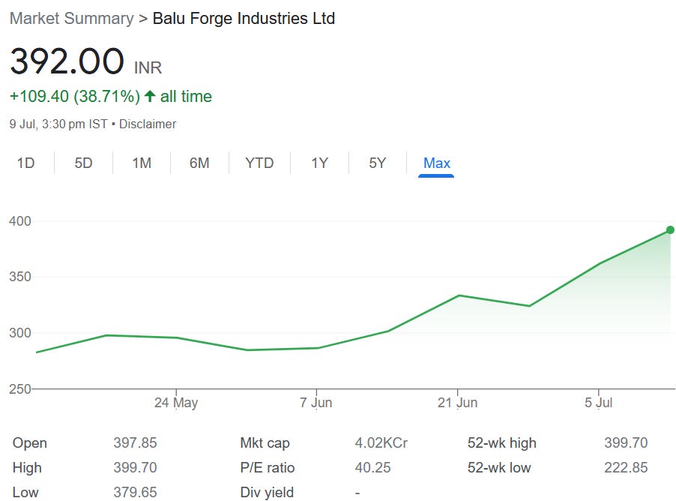Click the 52-wk low value 222.85

[x=626, y=467]
